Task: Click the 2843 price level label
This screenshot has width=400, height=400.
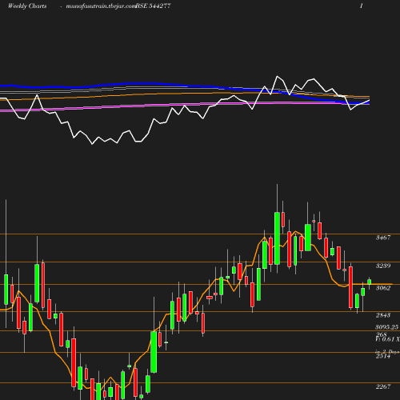Action: pyautogui.click(x=383, y=315)
